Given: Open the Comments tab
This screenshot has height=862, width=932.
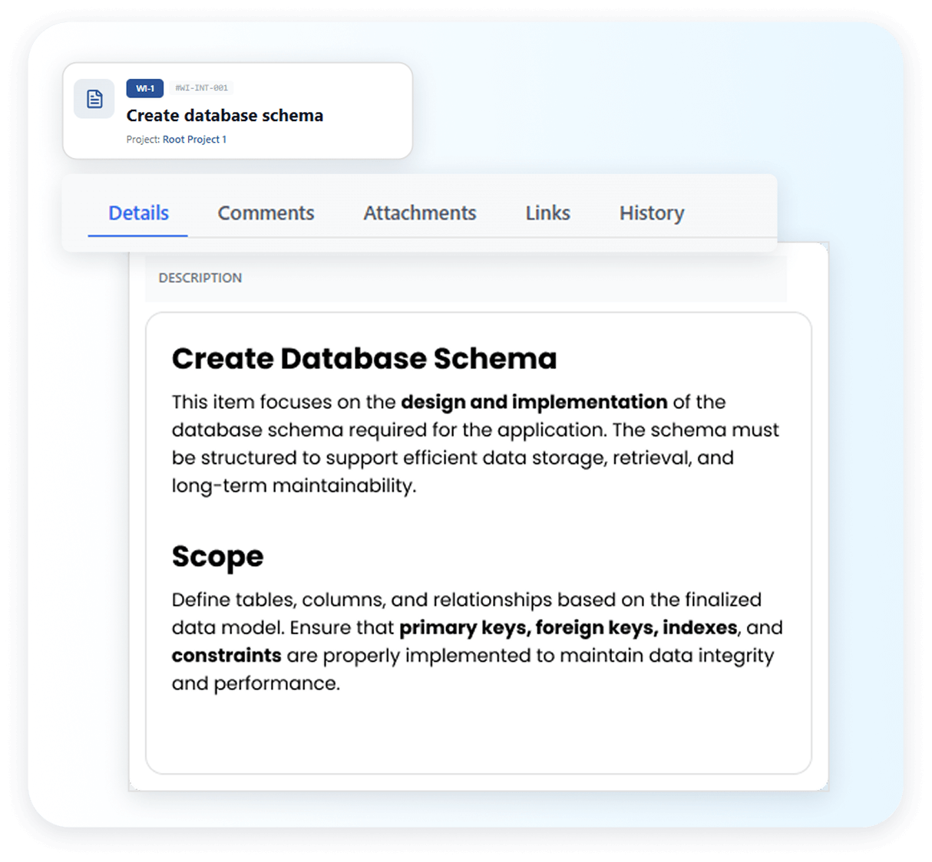Looking at the screenshot, I should (266, 213).
